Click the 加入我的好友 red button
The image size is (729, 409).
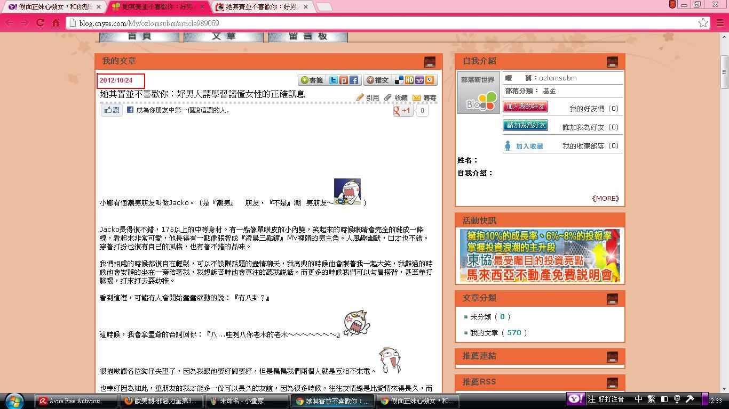[525, 107]
